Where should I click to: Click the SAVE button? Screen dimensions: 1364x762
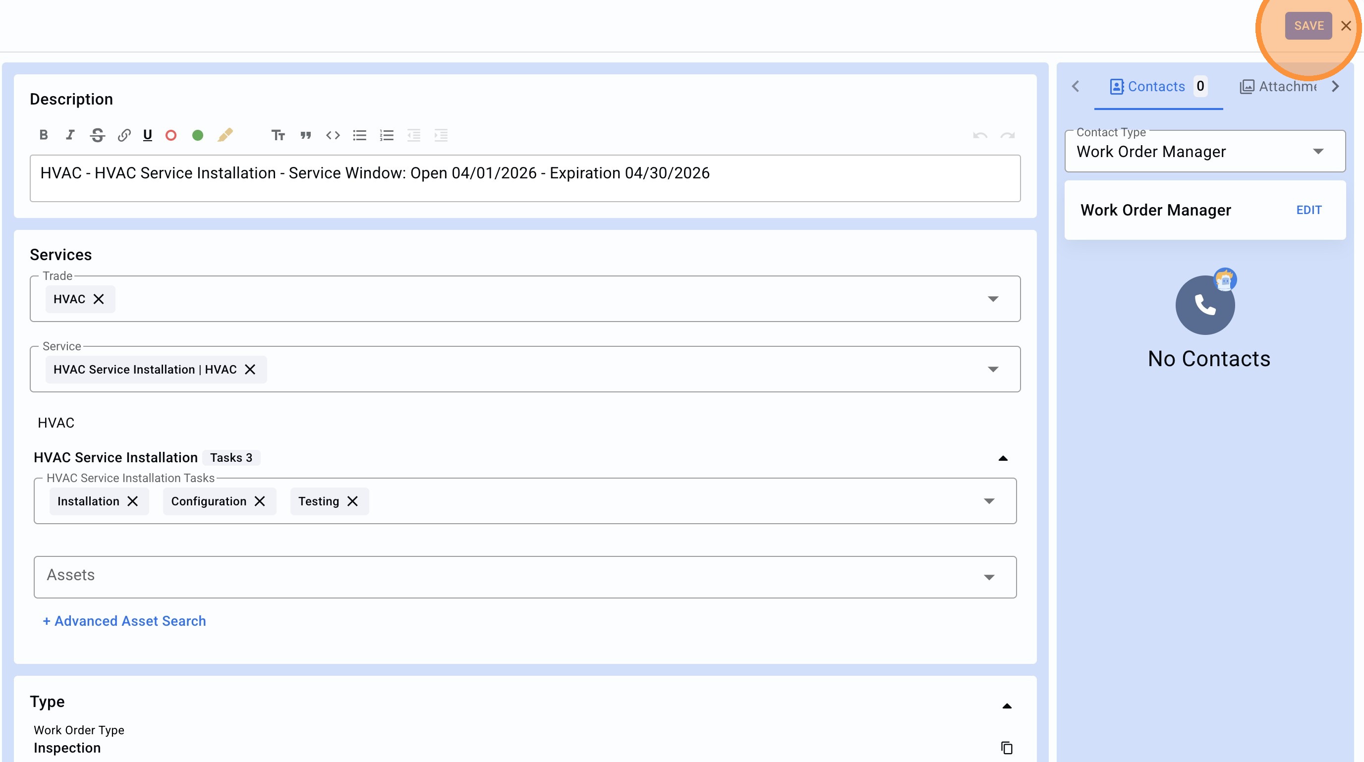coord(1308,25)
